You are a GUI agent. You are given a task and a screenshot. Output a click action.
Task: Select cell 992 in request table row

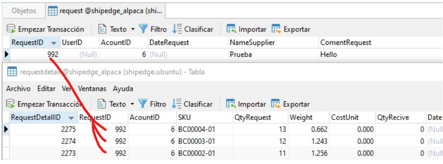click(x=35, y=54)
